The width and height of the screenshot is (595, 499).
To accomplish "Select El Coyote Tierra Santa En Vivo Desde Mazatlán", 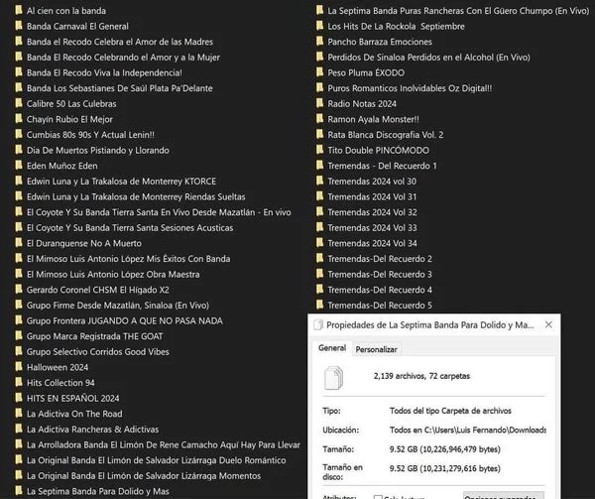I will [159, 212].
